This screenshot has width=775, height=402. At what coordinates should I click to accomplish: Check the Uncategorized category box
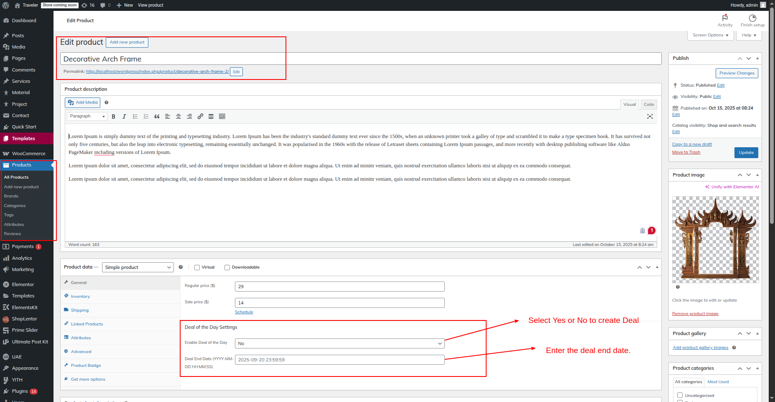[x=680, y=395]
